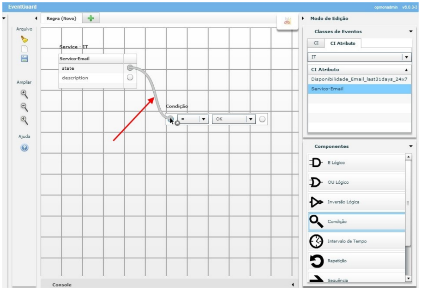Click the broom clear icon under Arquivo
421x291 pixels.
[x=24, y=39]
